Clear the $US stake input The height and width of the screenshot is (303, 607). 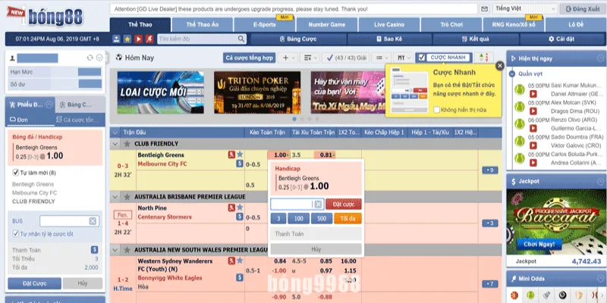(x=93, y=221)
